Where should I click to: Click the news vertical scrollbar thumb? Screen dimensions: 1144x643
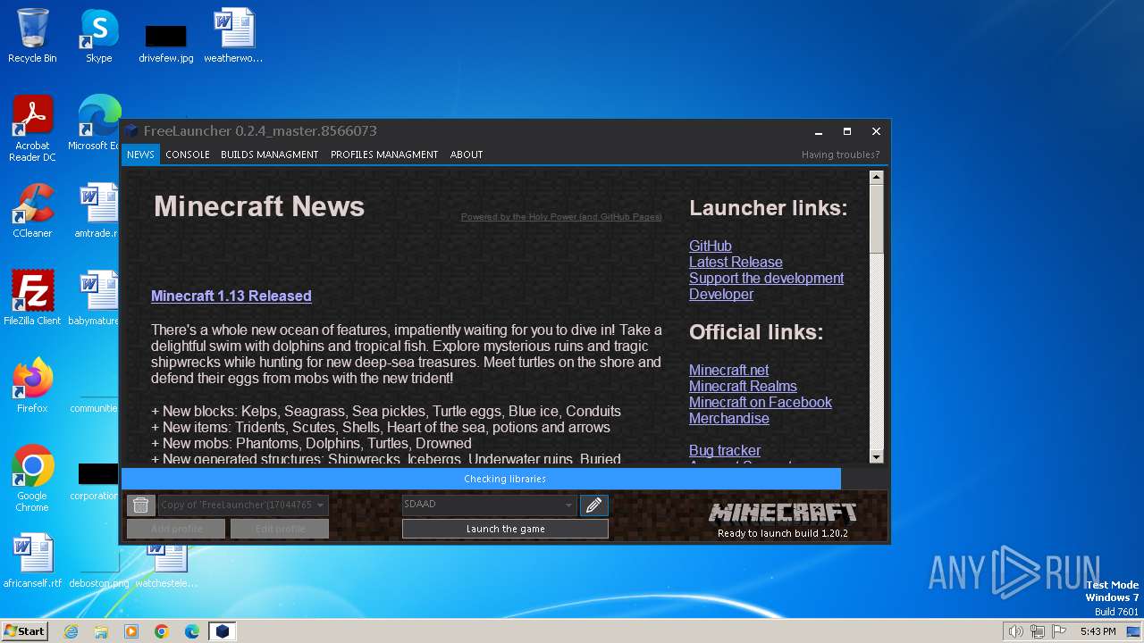[x=876, y=219]
